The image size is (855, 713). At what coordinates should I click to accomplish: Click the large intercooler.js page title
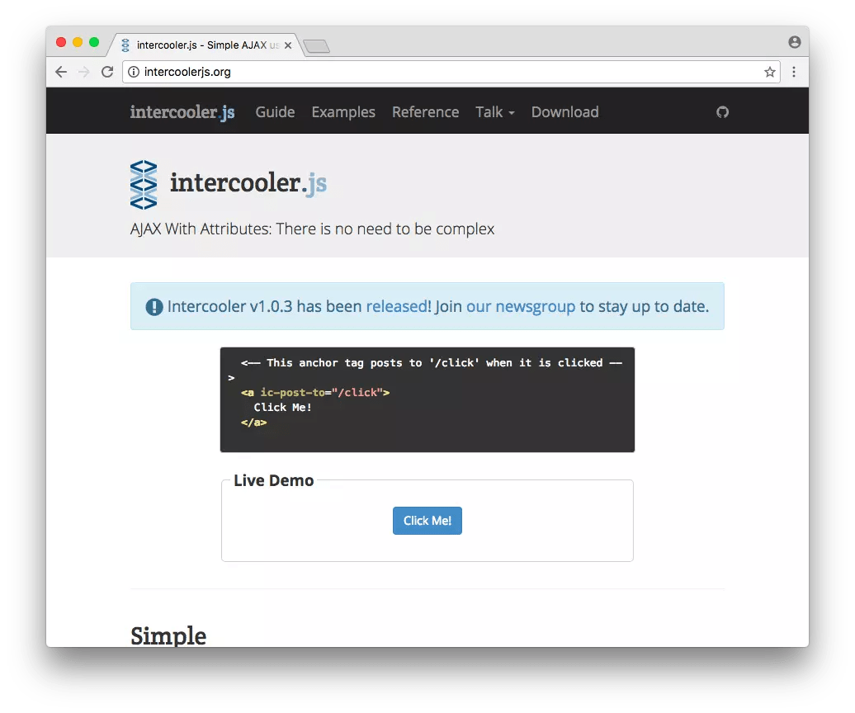[x=248, y=183]
